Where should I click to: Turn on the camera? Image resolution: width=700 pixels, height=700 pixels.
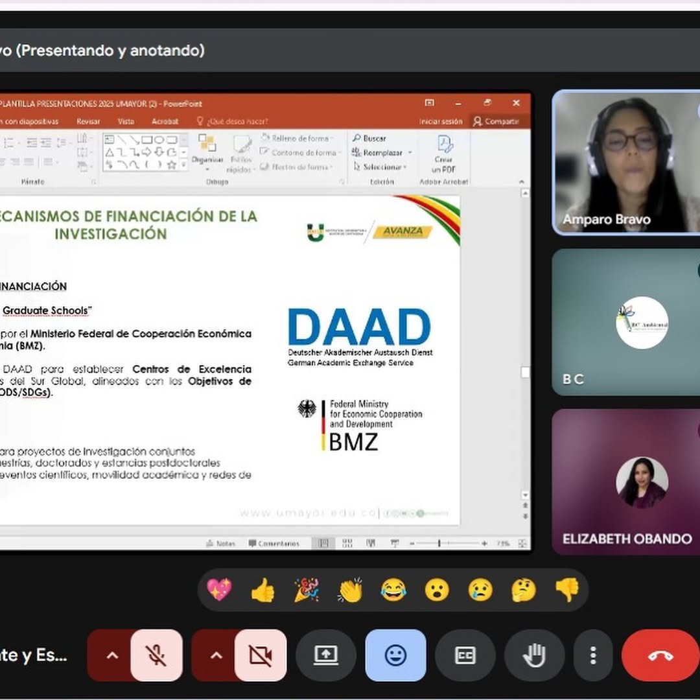pyautogui.click(x=261, y=655)
